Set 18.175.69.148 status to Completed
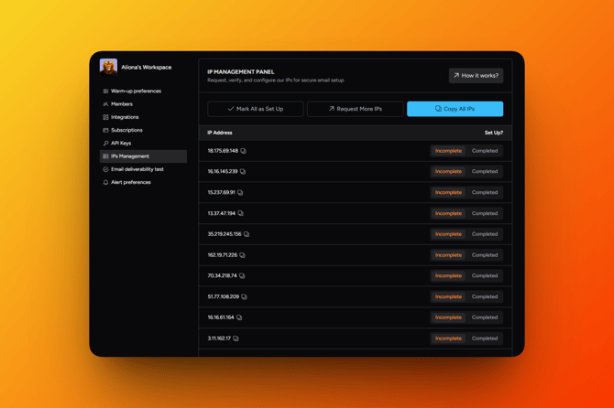Image resolution: width=614 pixels, height=408 pixels. (485, 151)
